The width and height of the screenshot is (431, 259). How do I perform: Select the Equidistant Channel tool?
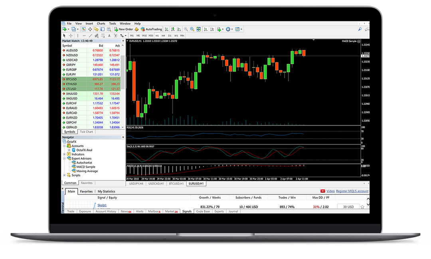97,36
